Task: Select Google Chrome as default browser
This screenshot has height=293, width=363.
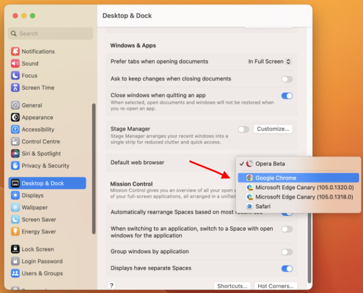Action: [298, 178]
